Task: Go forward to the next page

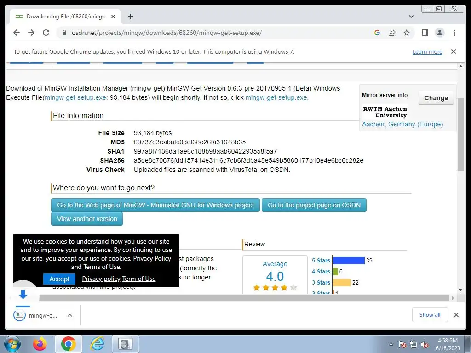Action: pos(31,33)
